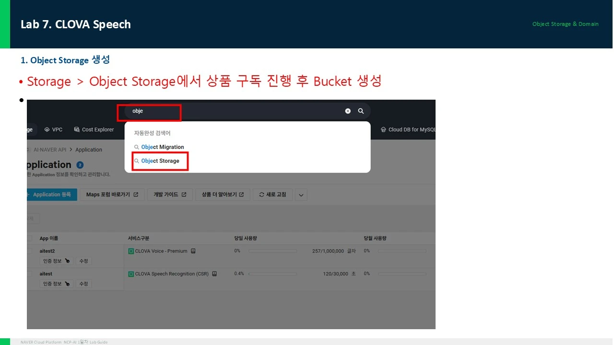Click the aitest2 monthly usage progress bar
The height and width of the screenshot is (345, 614).
[402, 251]
